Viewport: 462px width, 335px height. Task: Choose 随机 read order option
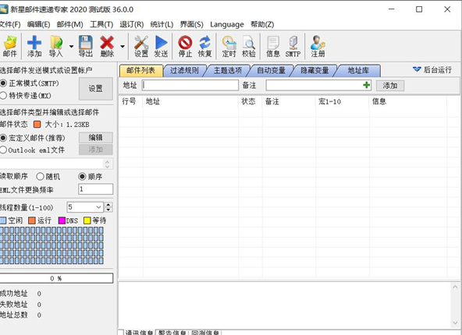40,177
